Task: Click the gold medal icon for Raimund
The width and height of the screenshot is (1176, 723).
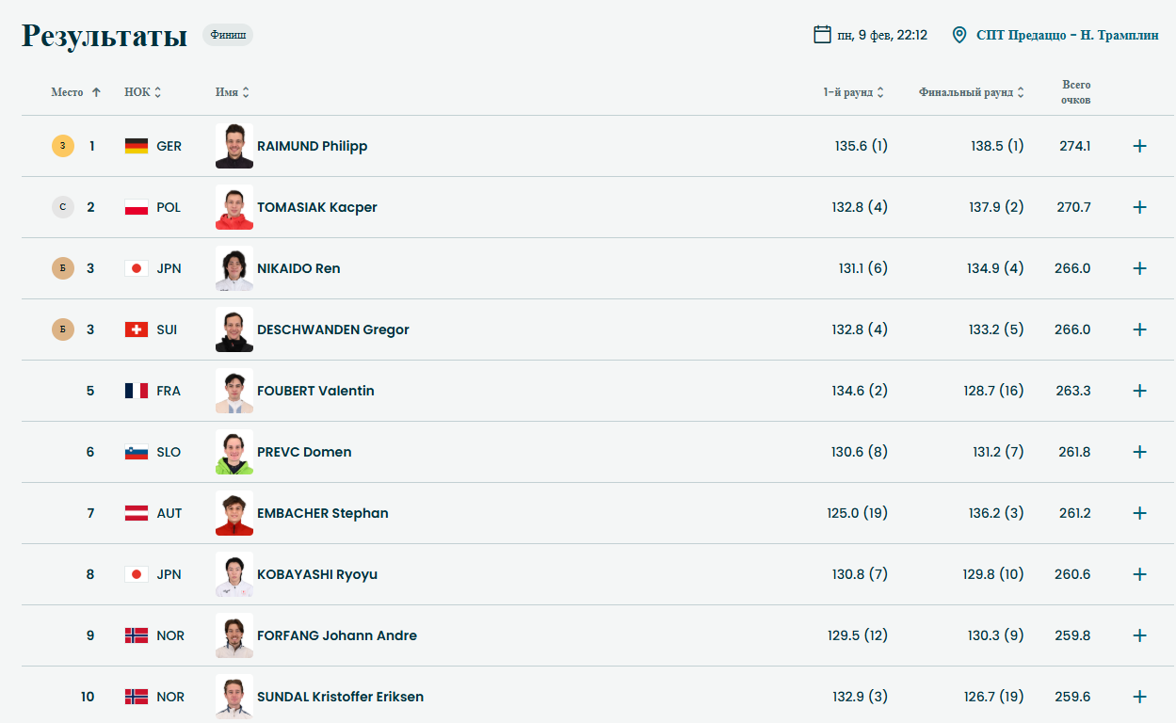Action: (63, 146)
